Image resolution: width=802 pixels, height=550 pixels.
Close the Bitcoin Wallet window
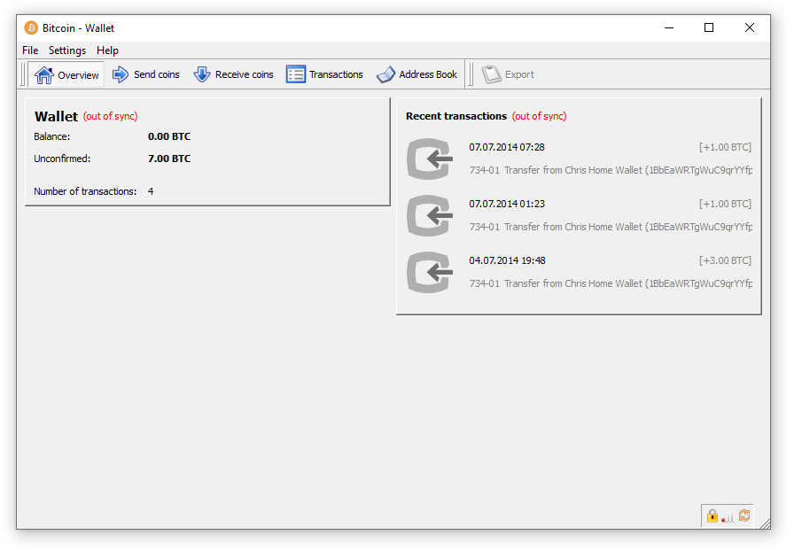pos(750,27)
